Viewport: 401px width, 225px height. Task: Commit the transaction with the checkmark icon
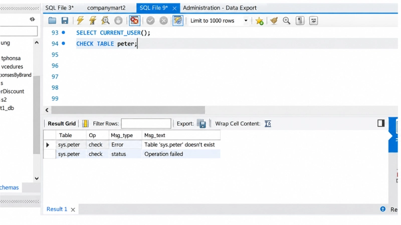[x=150, y=20]
